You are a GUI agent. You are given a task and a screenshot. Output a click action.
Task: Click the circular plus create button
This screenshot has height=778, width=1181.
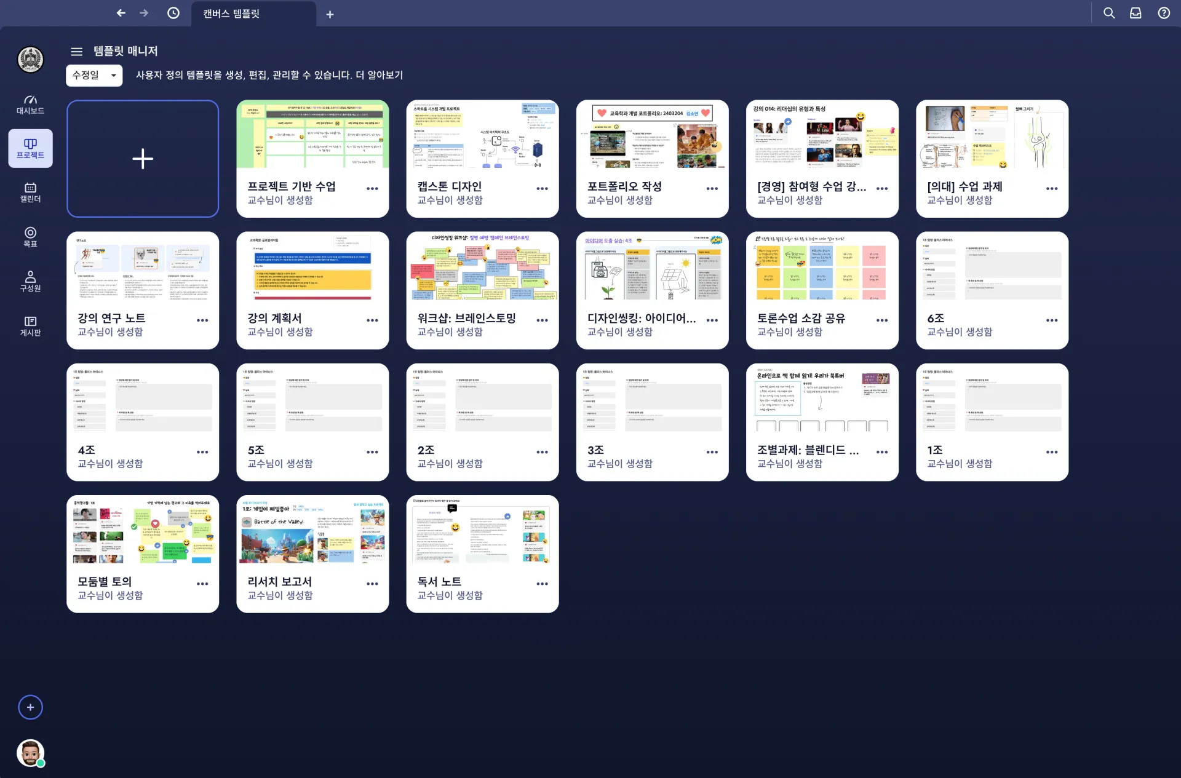tap(30, 707)
